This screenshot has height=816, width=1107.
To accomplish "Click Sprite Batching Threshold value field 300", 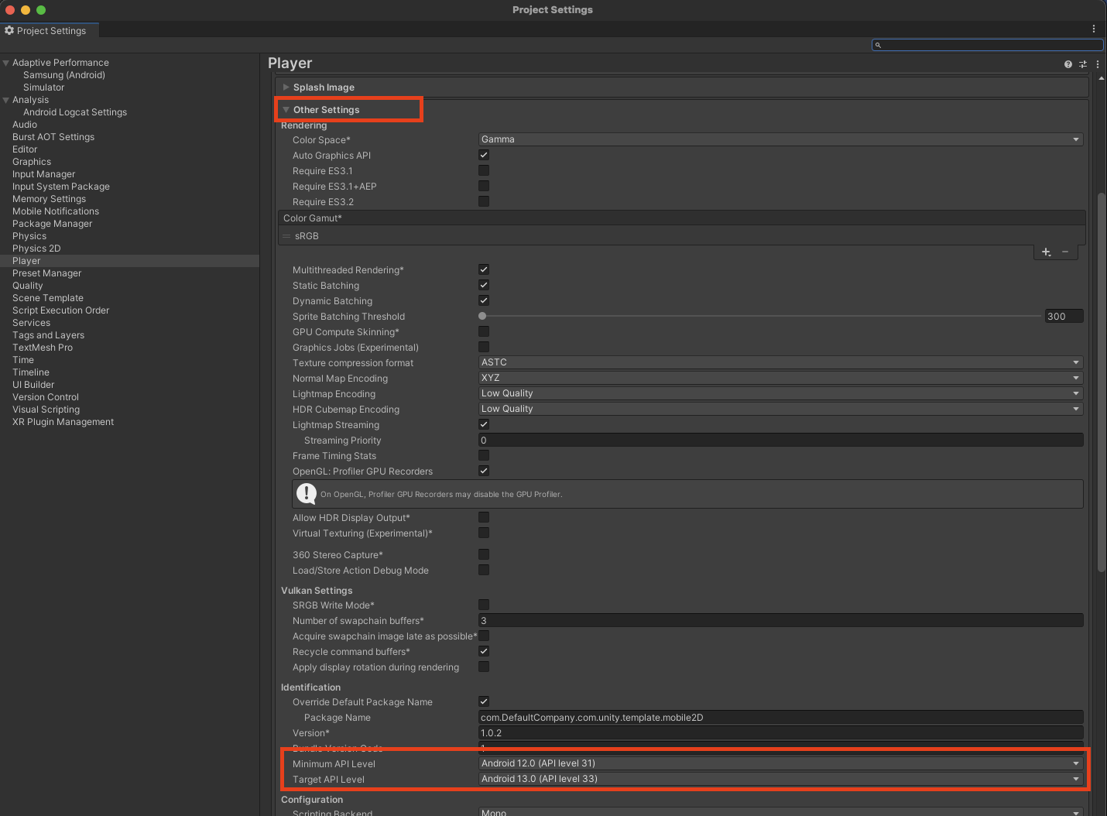I will [x=1064, y=316].
